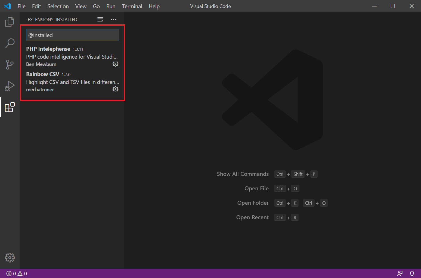
Task: Select the PHP Intelephense extension name
Action: [48, 49]
